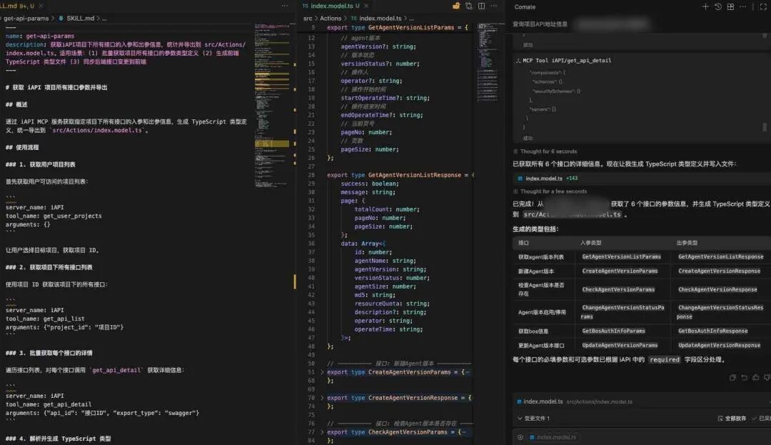
Task: Click 'name: get-api-params' line in SKILL.md
Action: (x=40, y=36)
